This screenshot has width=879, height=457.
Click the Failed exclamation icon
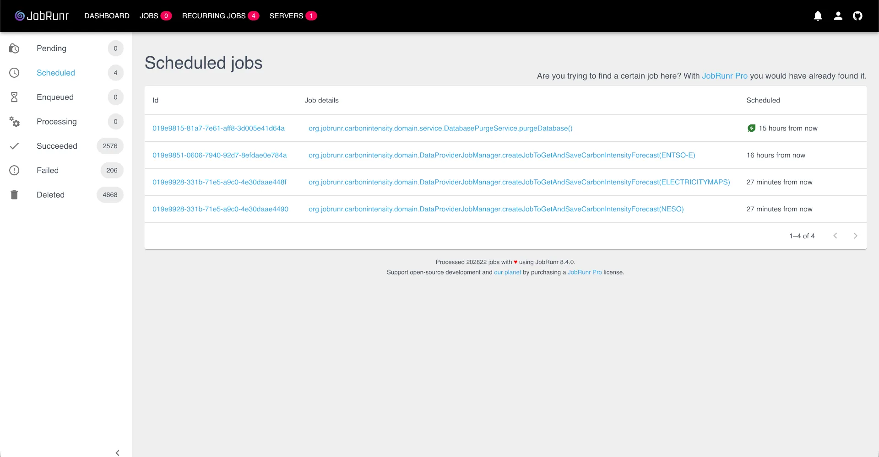pyautogui.click(x=14, y=170)
